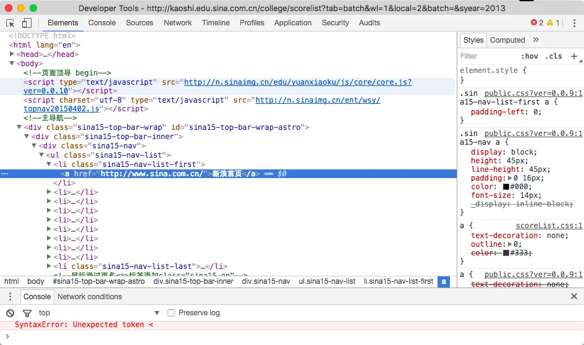Image resolution: width=584 pixels, height=345 pixels.
Task: Click the red error count icon
Action: 534,23
